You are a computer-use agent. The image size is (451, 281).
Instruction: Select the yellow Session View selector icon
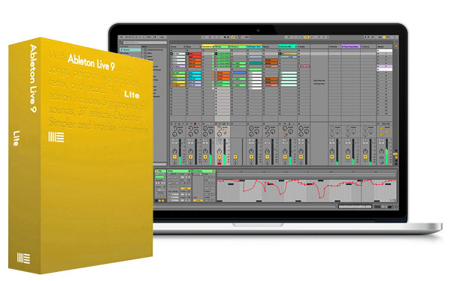click(396, 46)
